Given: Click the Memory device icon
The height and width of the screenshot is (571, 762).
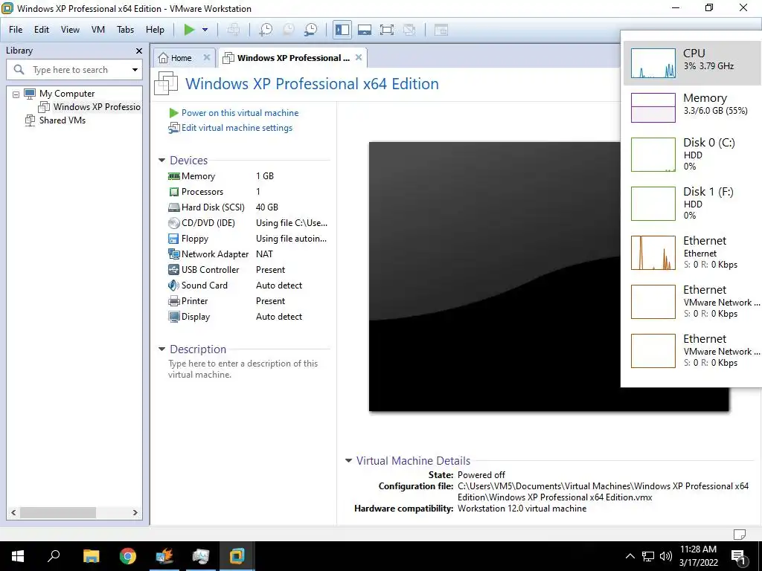Looking at the screenshot, I should tap(174, 176).
